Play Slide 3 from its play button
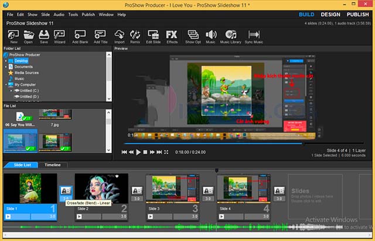This screenshot has width=375, height=241. point(150,216)
